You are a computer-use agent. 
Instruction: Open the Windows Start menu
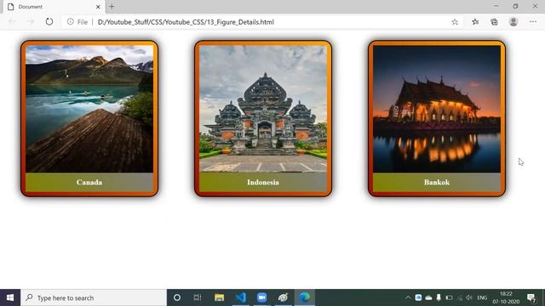(x=10, y=297)
